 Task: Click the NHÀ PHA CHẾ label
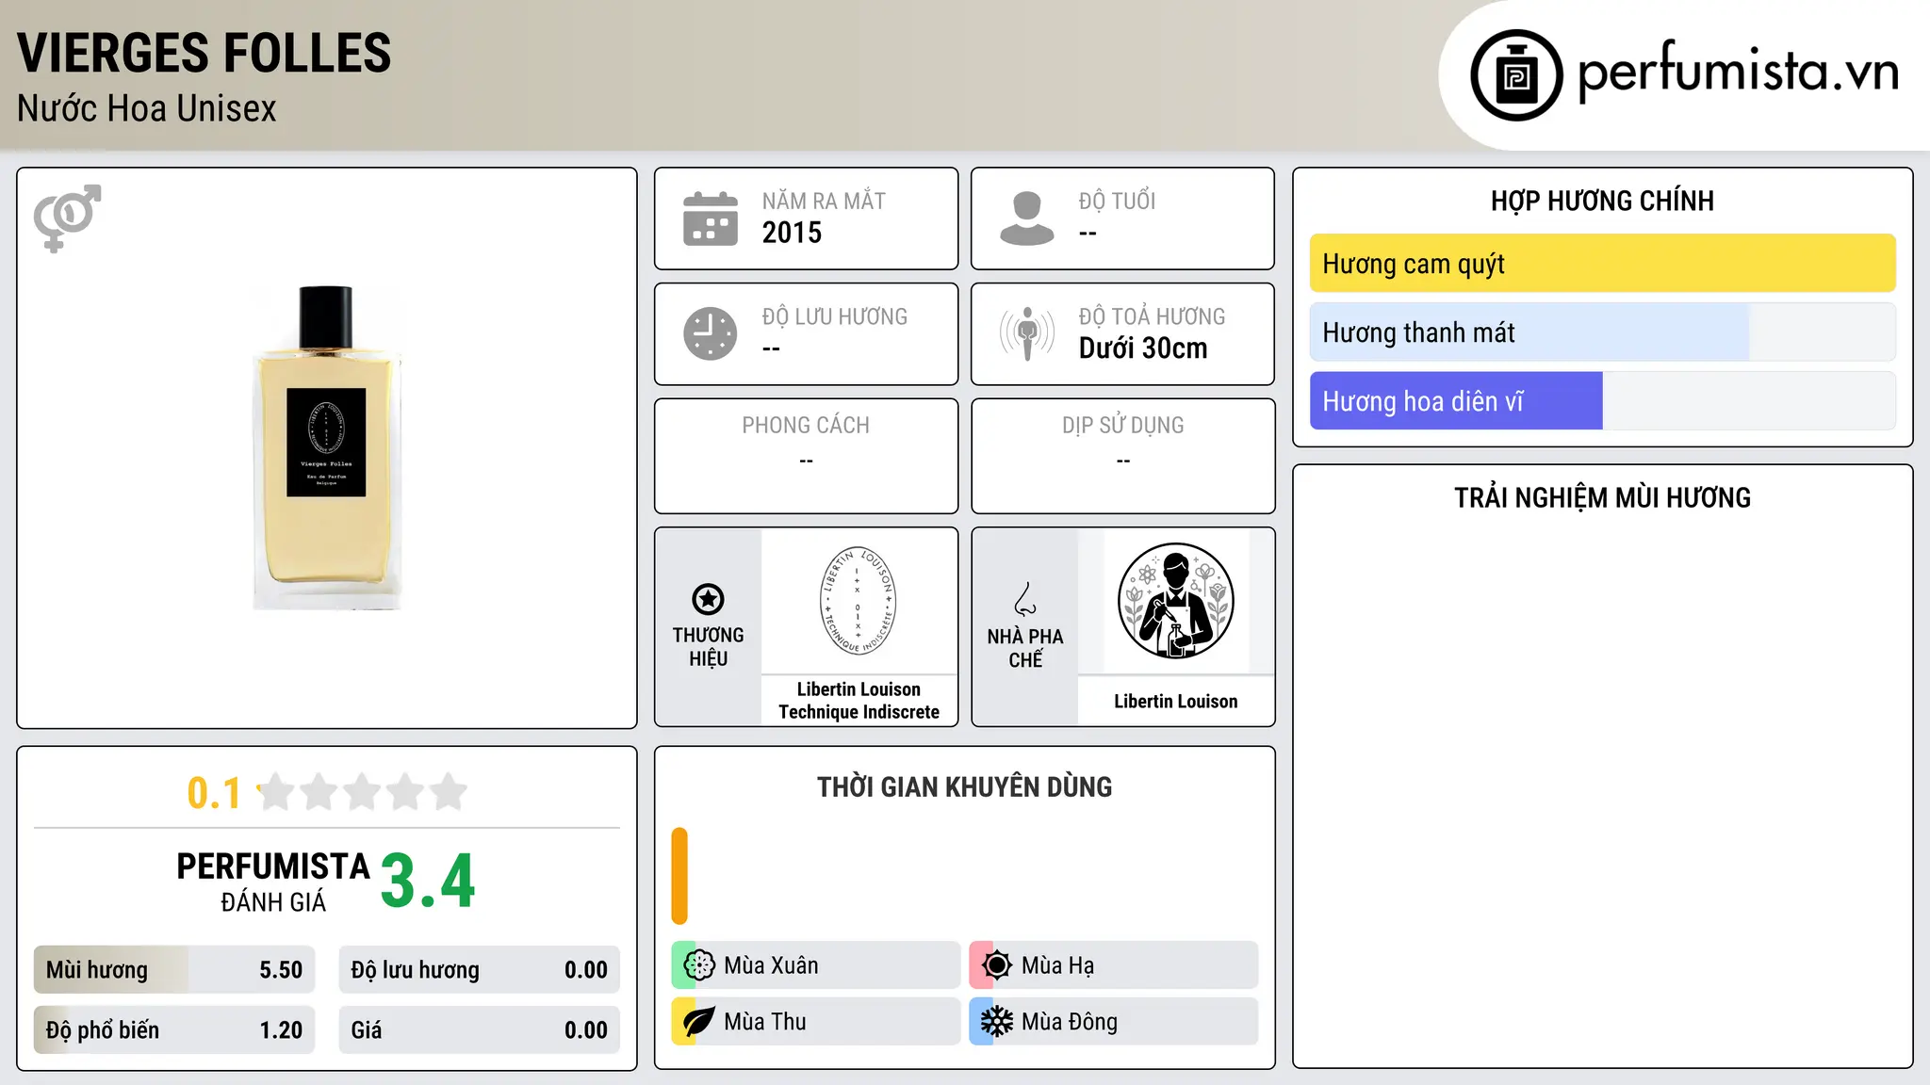[x=1025, y=648]
